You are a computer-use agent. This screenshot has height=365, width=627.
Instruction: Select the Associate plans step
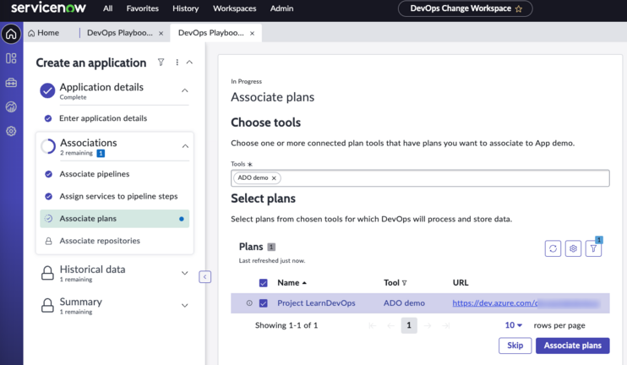coord(114,219)
